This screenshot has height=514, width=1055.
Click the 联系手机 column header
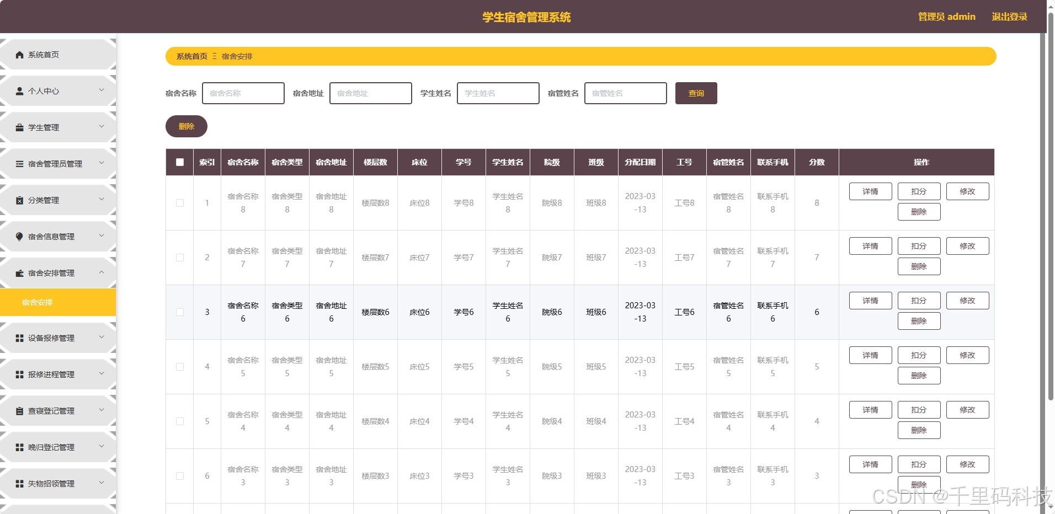coord(772,162)
